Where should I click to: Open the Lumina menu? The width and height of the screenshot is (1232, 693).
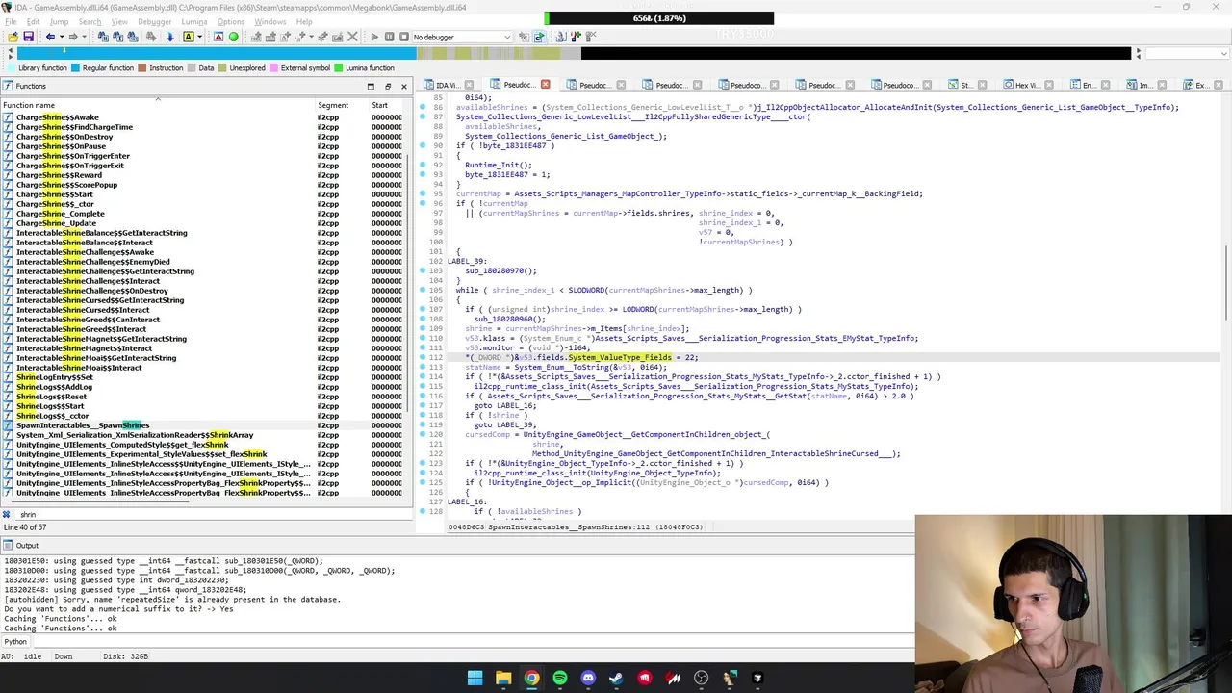[x=193, y=21]
